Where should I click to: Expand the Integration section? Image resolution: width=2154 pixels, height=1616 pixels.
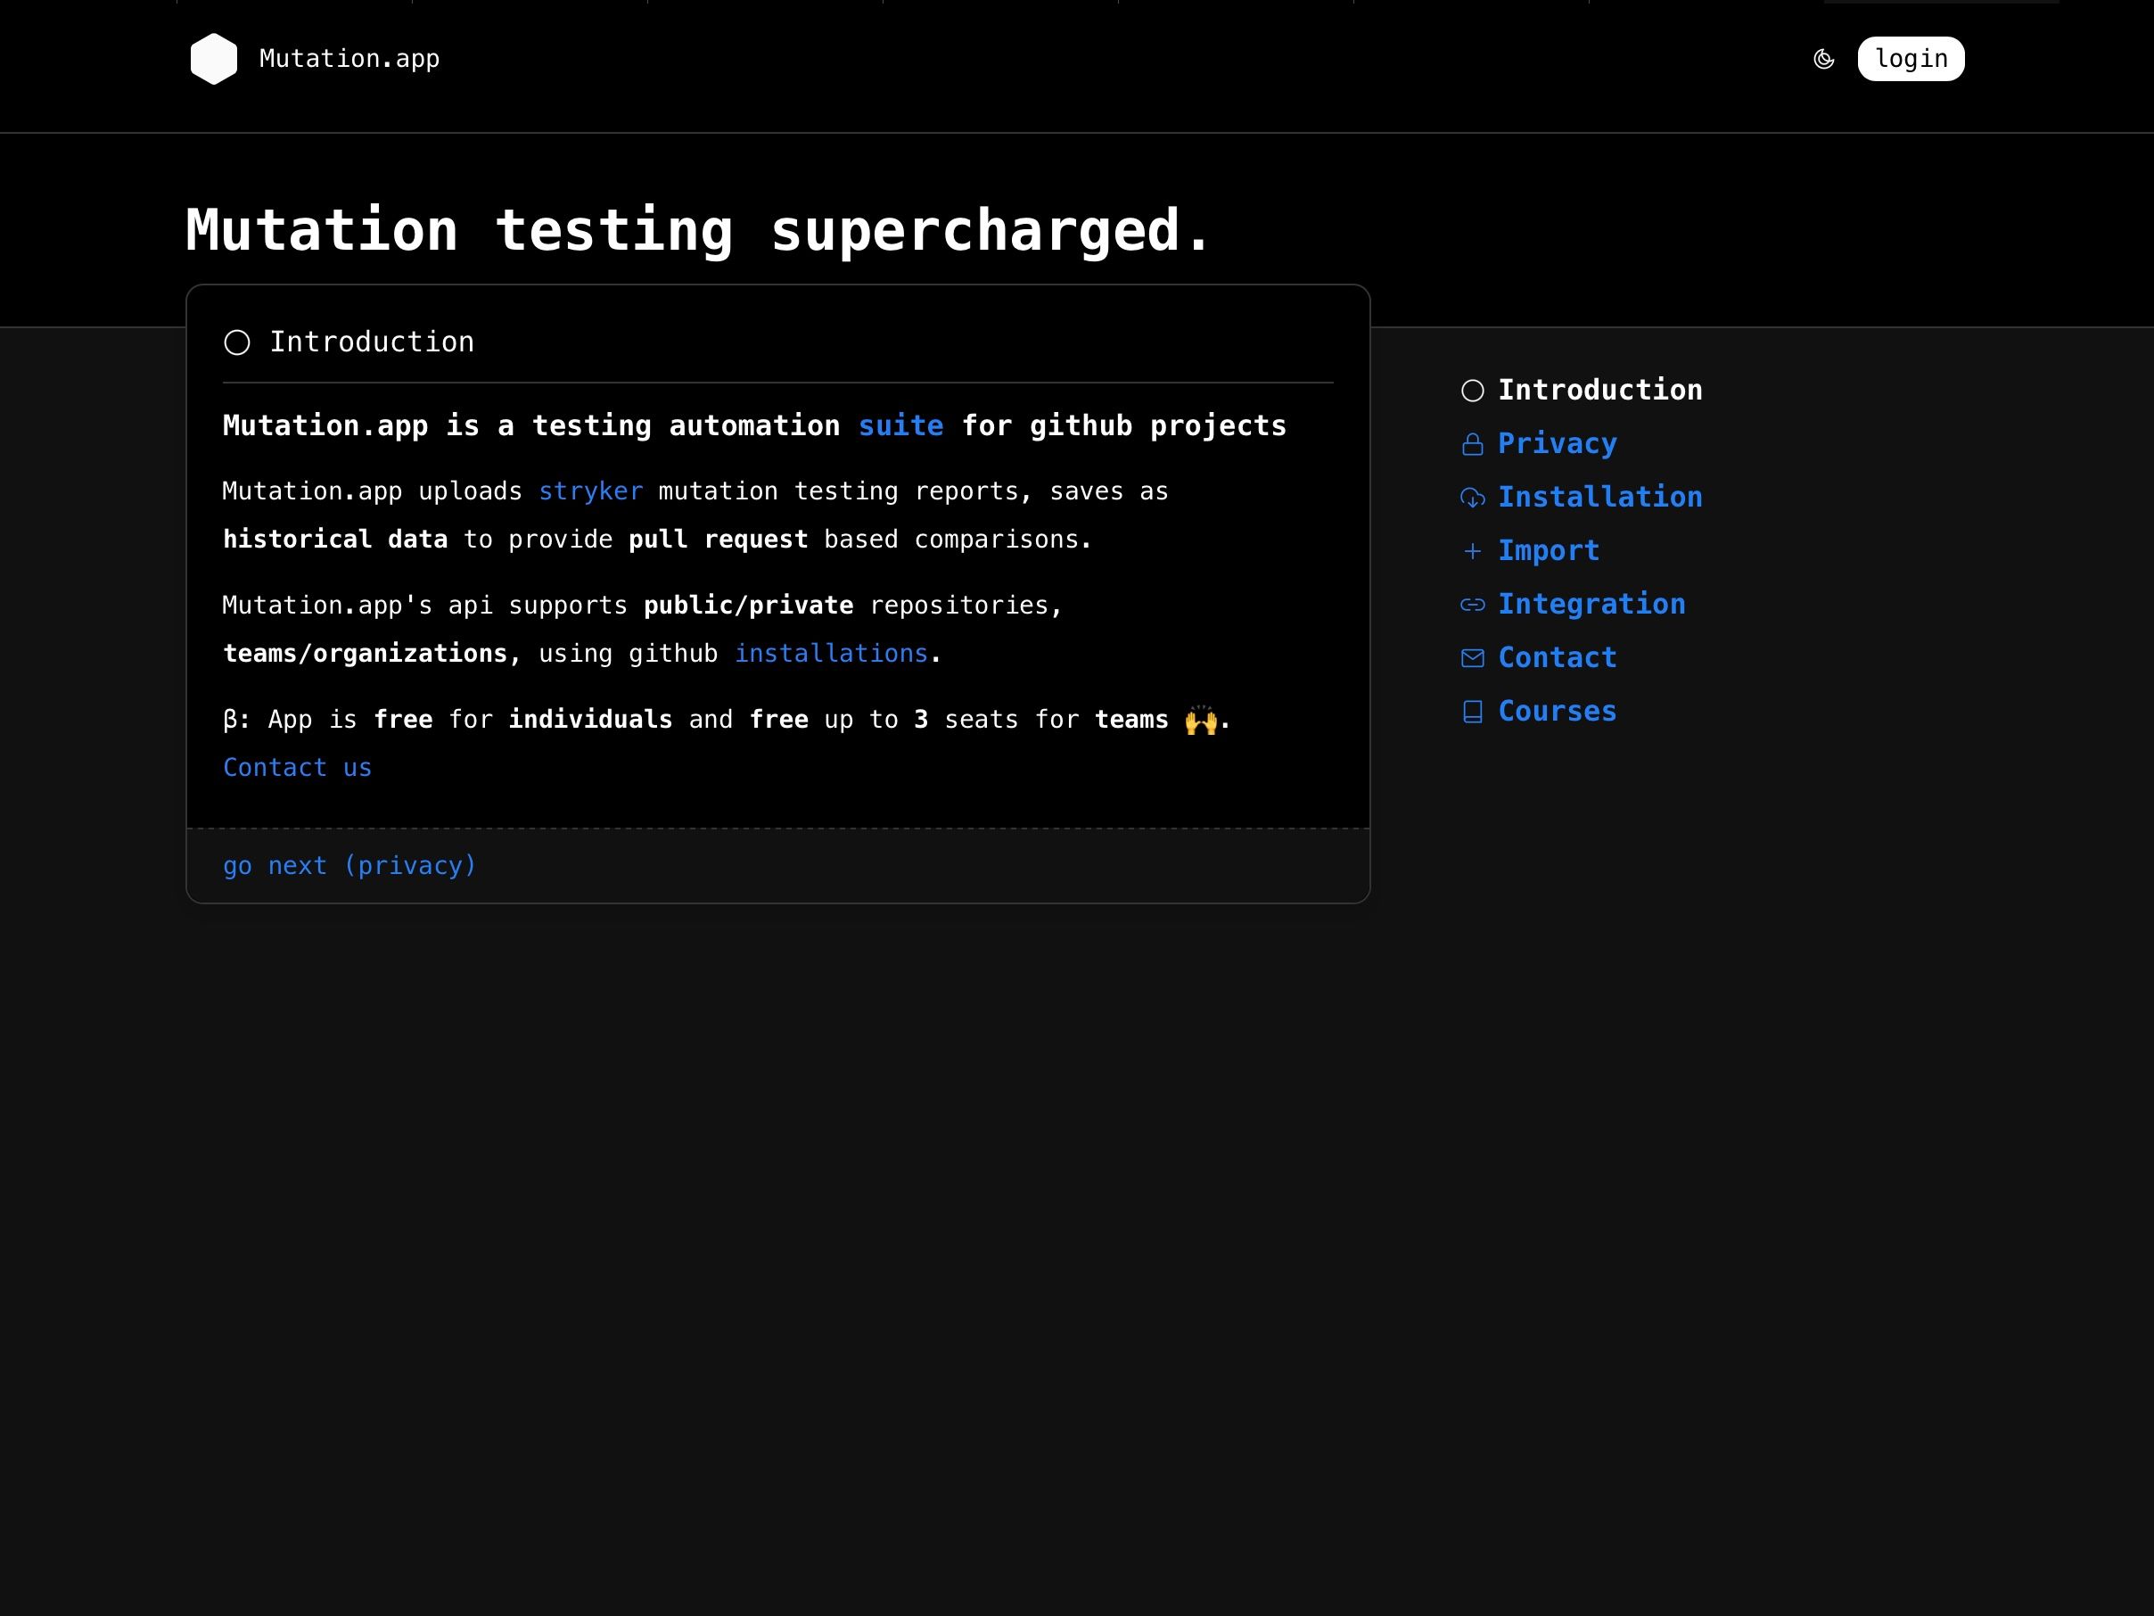(x=1592, y=604)
